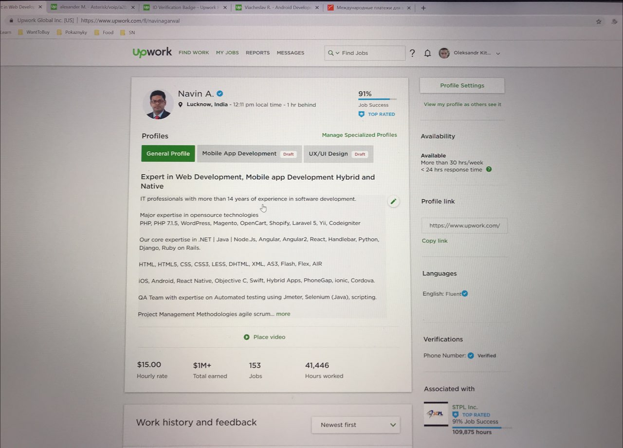623x448 pixels.
Task: Click the 153 jobs count
Action: tap(255, 365)
